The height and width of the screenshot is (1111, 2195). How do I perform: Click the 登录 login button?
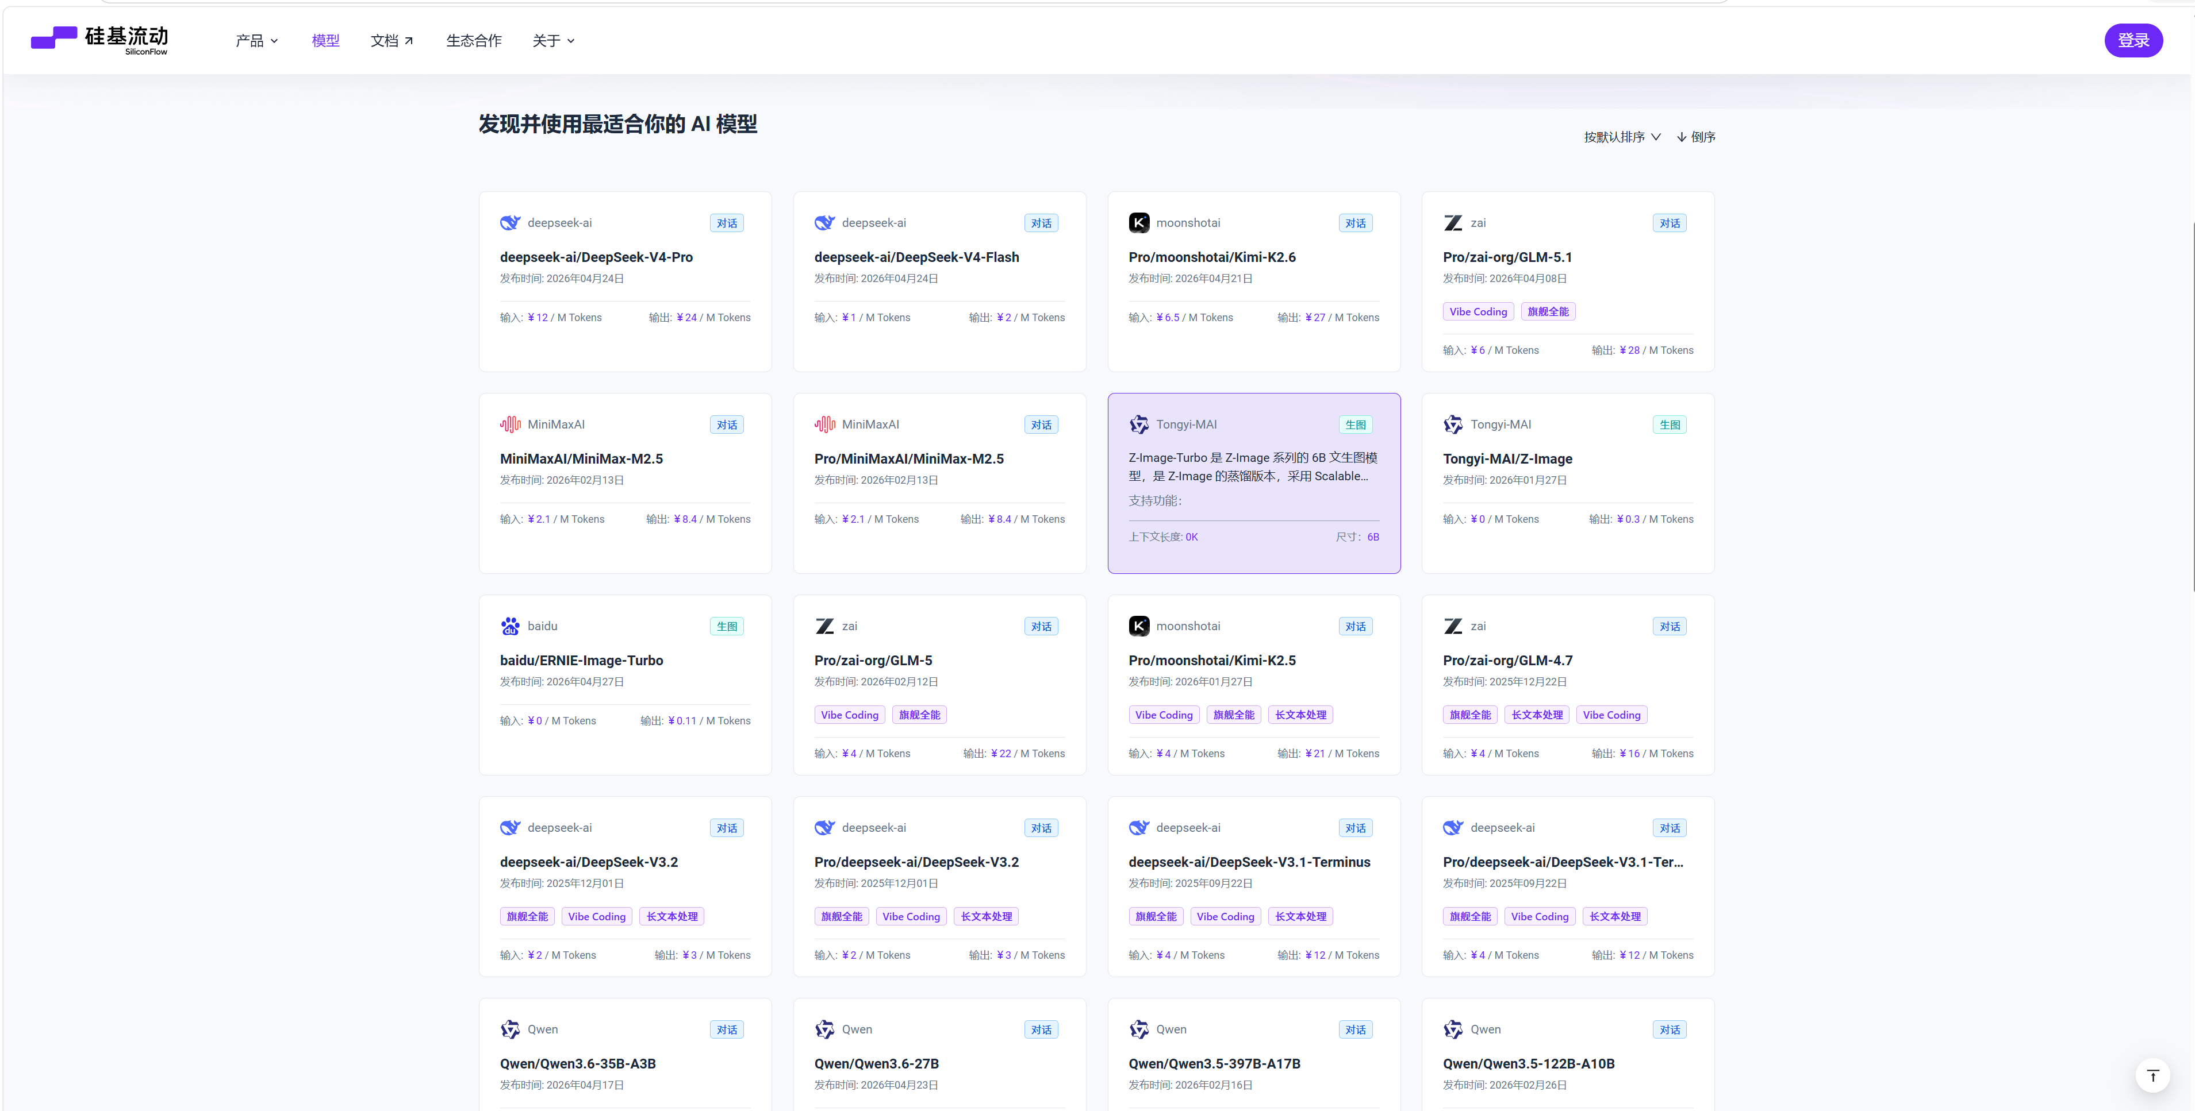point(2133,40)
